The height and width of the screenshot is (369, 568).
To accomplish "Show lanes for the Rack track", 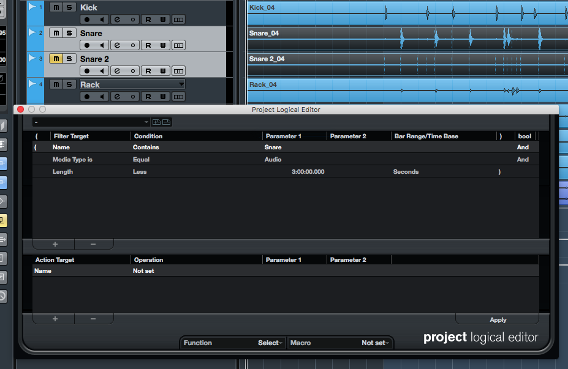I will coord(178,97).
